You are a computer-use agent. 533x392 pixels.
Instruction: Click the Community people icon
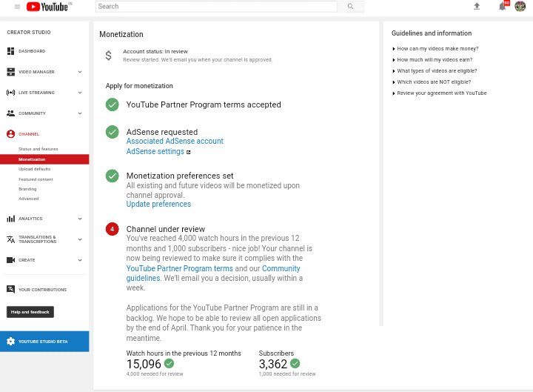point(10,113)
